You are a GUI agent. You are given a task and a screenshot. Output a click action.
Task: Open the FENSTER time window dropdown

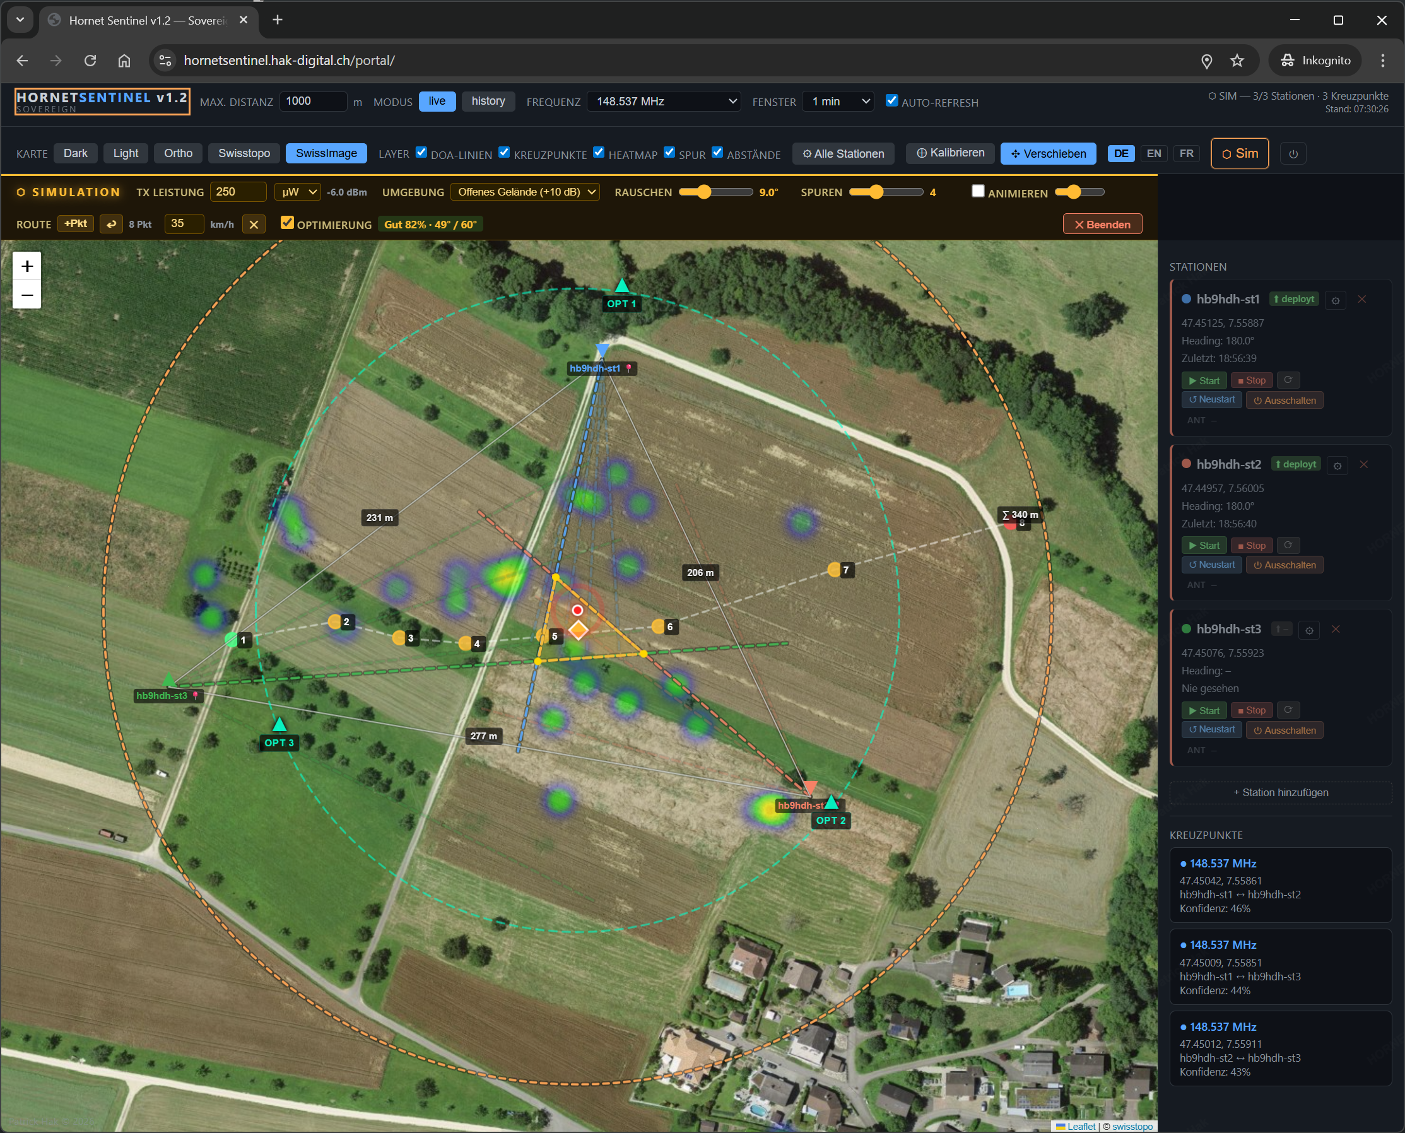(x=838, y=101)
